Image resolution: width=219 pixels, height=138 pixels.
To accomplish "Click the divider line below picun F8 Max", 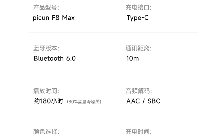I will point(114,32).
